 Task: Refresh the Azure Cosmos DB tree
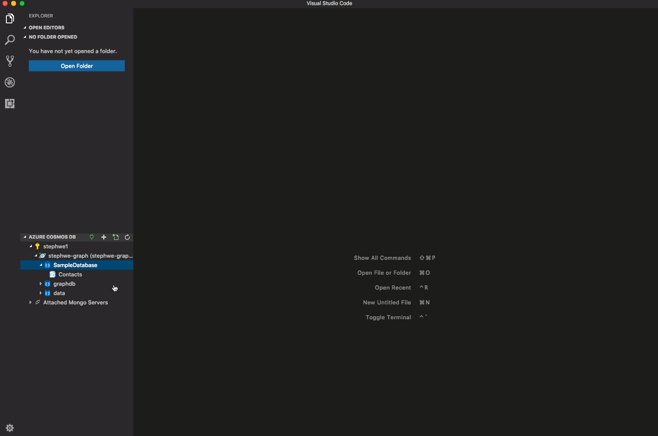[x=127, y=237]
